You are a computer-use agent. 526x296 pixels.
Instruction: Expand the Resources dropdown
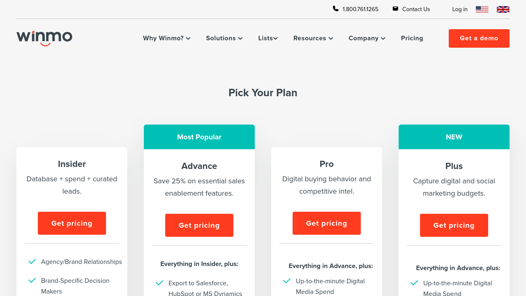[313, 38]
